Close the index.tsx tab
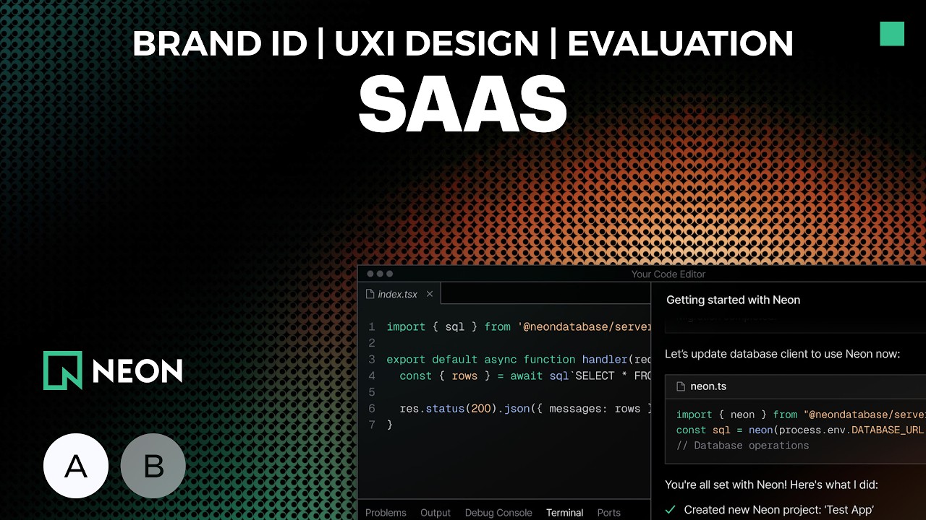This screenshot has height=520, width=926. pos(429,294)
